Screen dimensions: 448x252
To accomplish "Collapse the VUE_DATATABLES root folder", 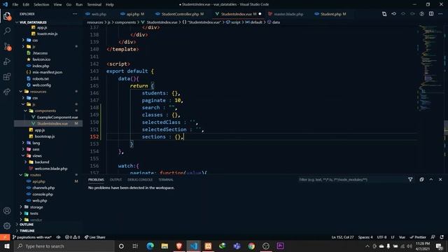I will 33,22.
